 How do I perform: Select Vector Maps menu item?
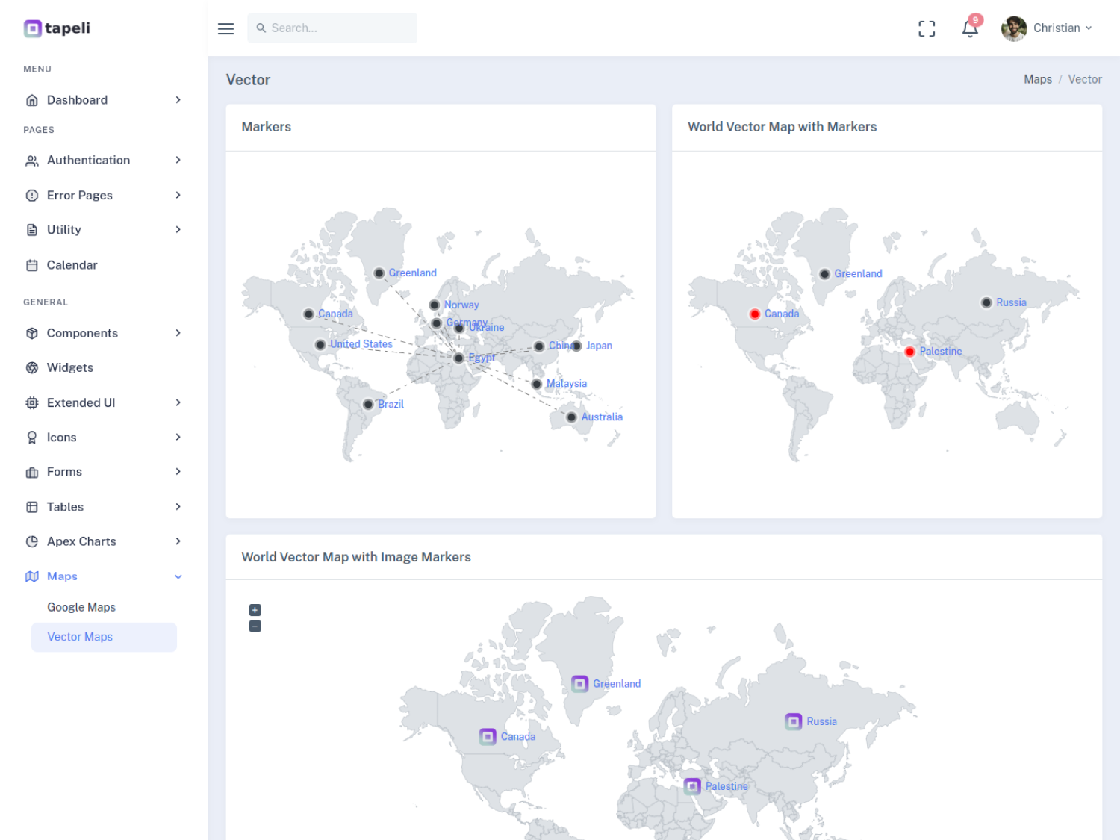(80, 637)
